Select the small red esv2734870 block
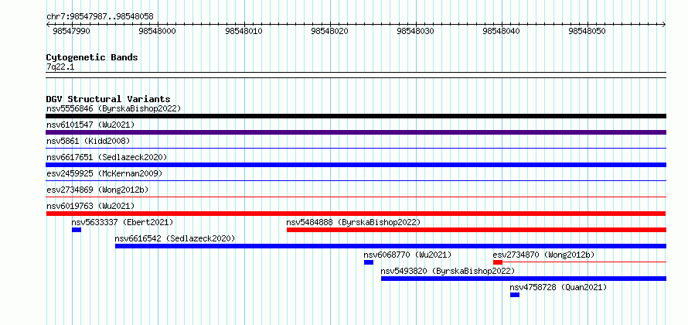Image resolution: width=688 pixels, height=325 pixels. click(x=498, y=262)
